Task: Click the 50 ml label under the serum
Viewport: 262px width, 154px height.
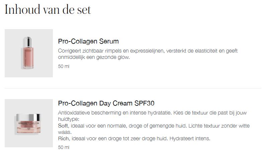Action: pyautogui.click(x=64, y=66)
